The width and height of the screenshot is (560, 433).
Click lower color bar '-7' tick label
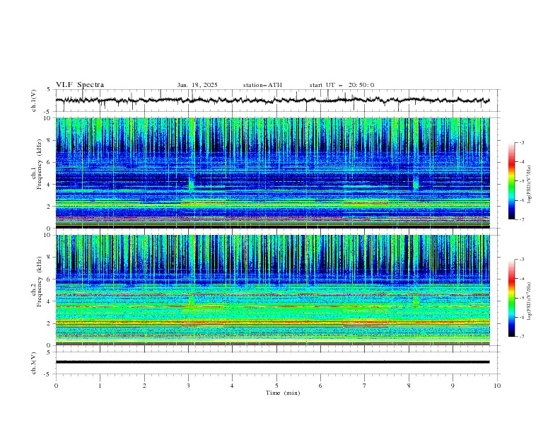(521, 336)
